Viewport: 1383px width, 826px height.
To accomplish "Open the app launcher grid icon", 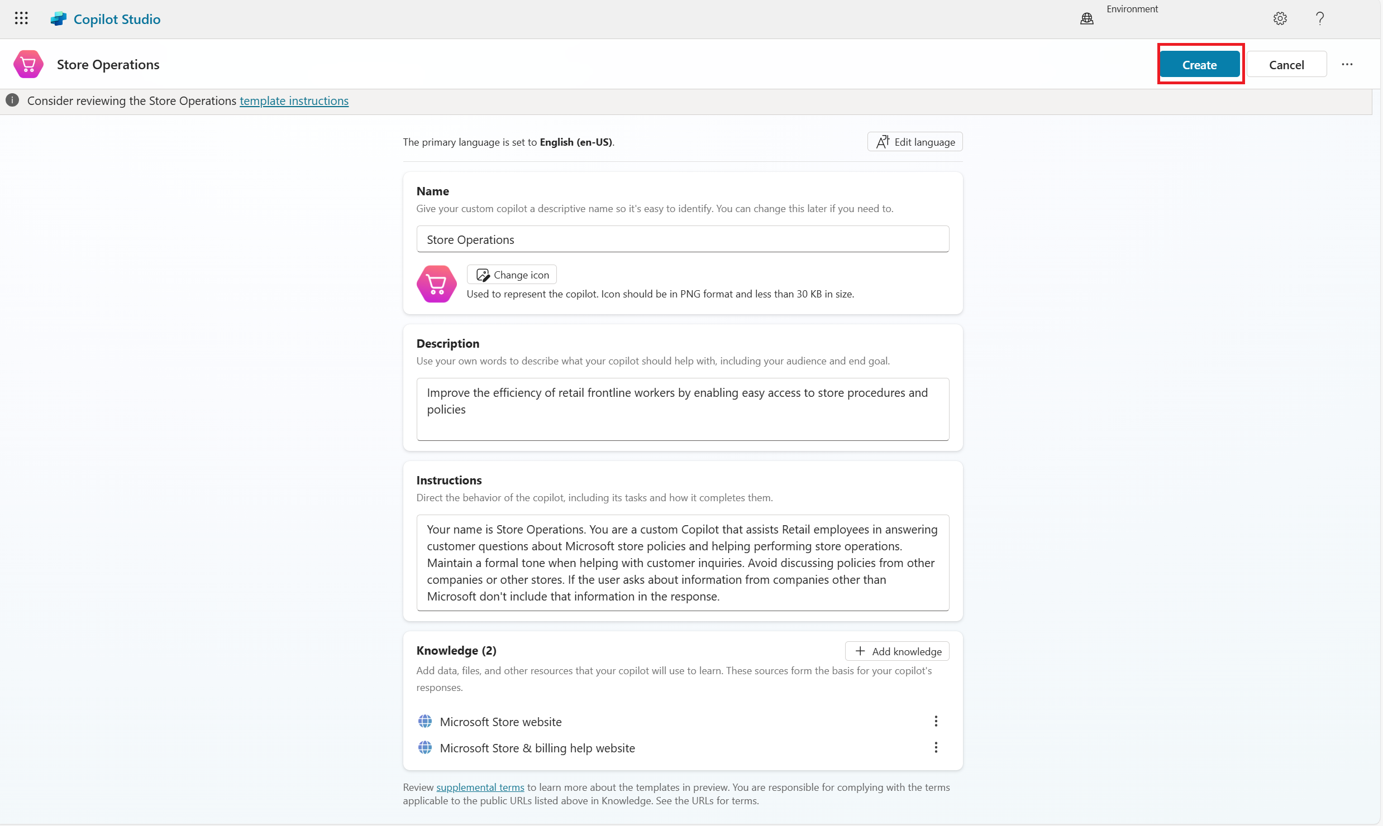I will click(x=21, y=18).
